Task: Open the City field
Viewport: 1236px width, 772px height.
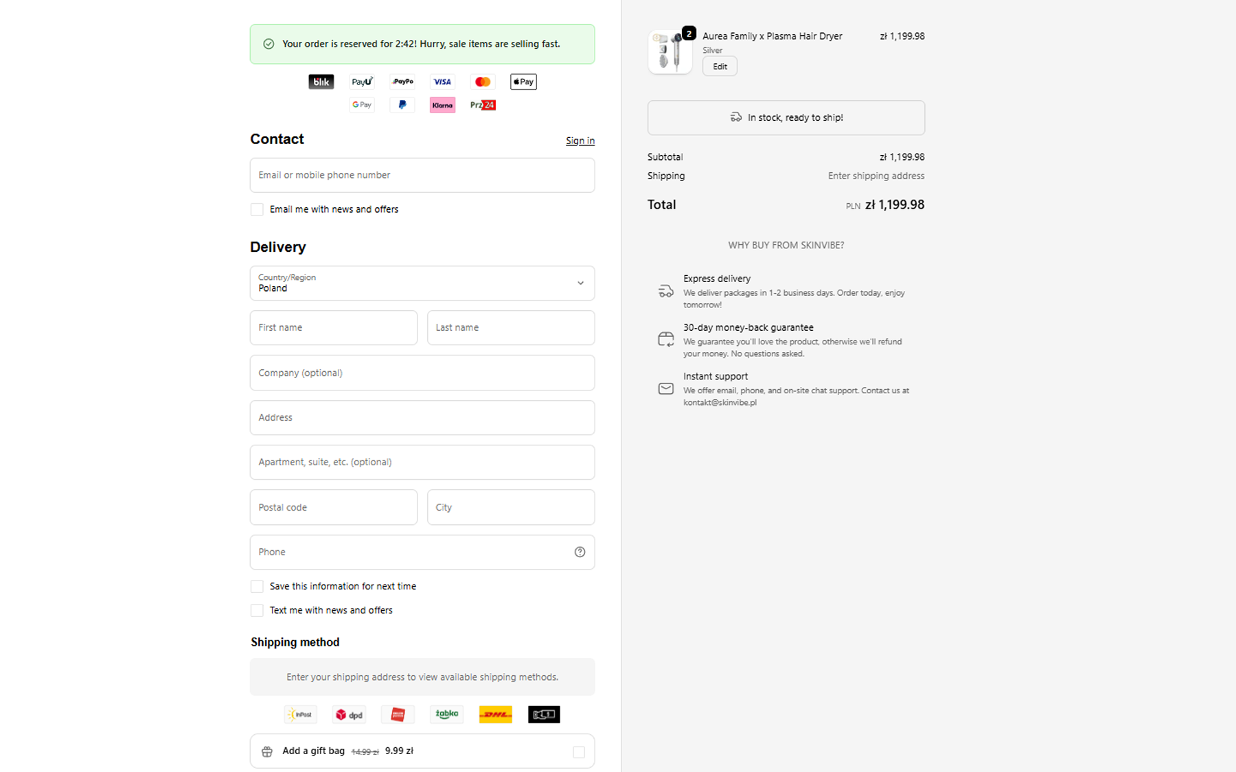Action: [510, 507]
